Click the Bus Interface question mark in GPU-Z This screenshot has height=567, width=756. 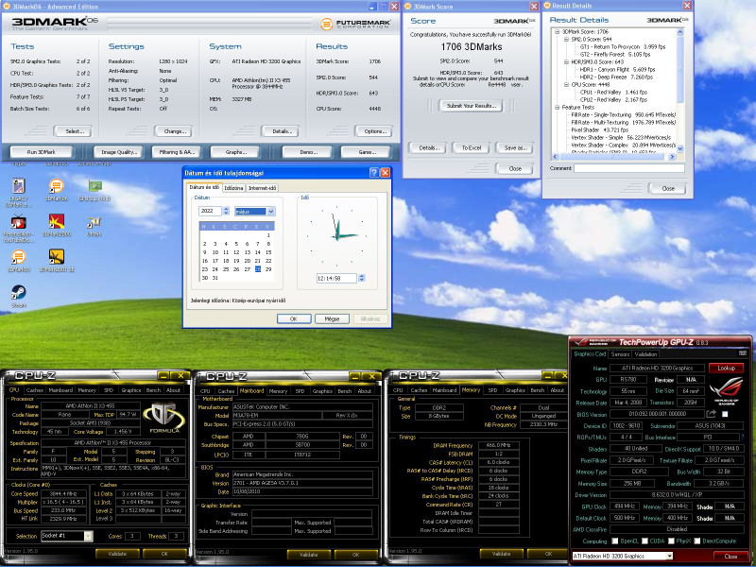pyautogui.click(x=743, y=437)
